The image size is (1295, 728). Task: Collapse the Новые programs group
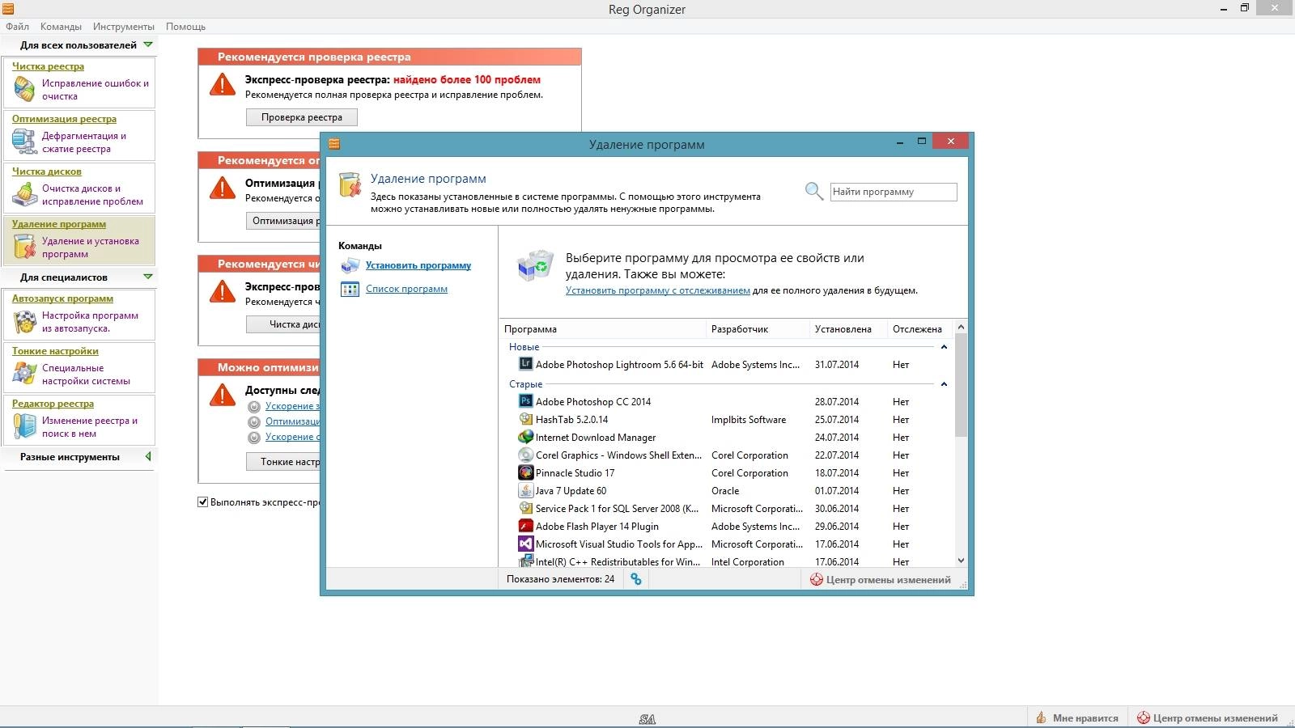click(x=944, y=347)
